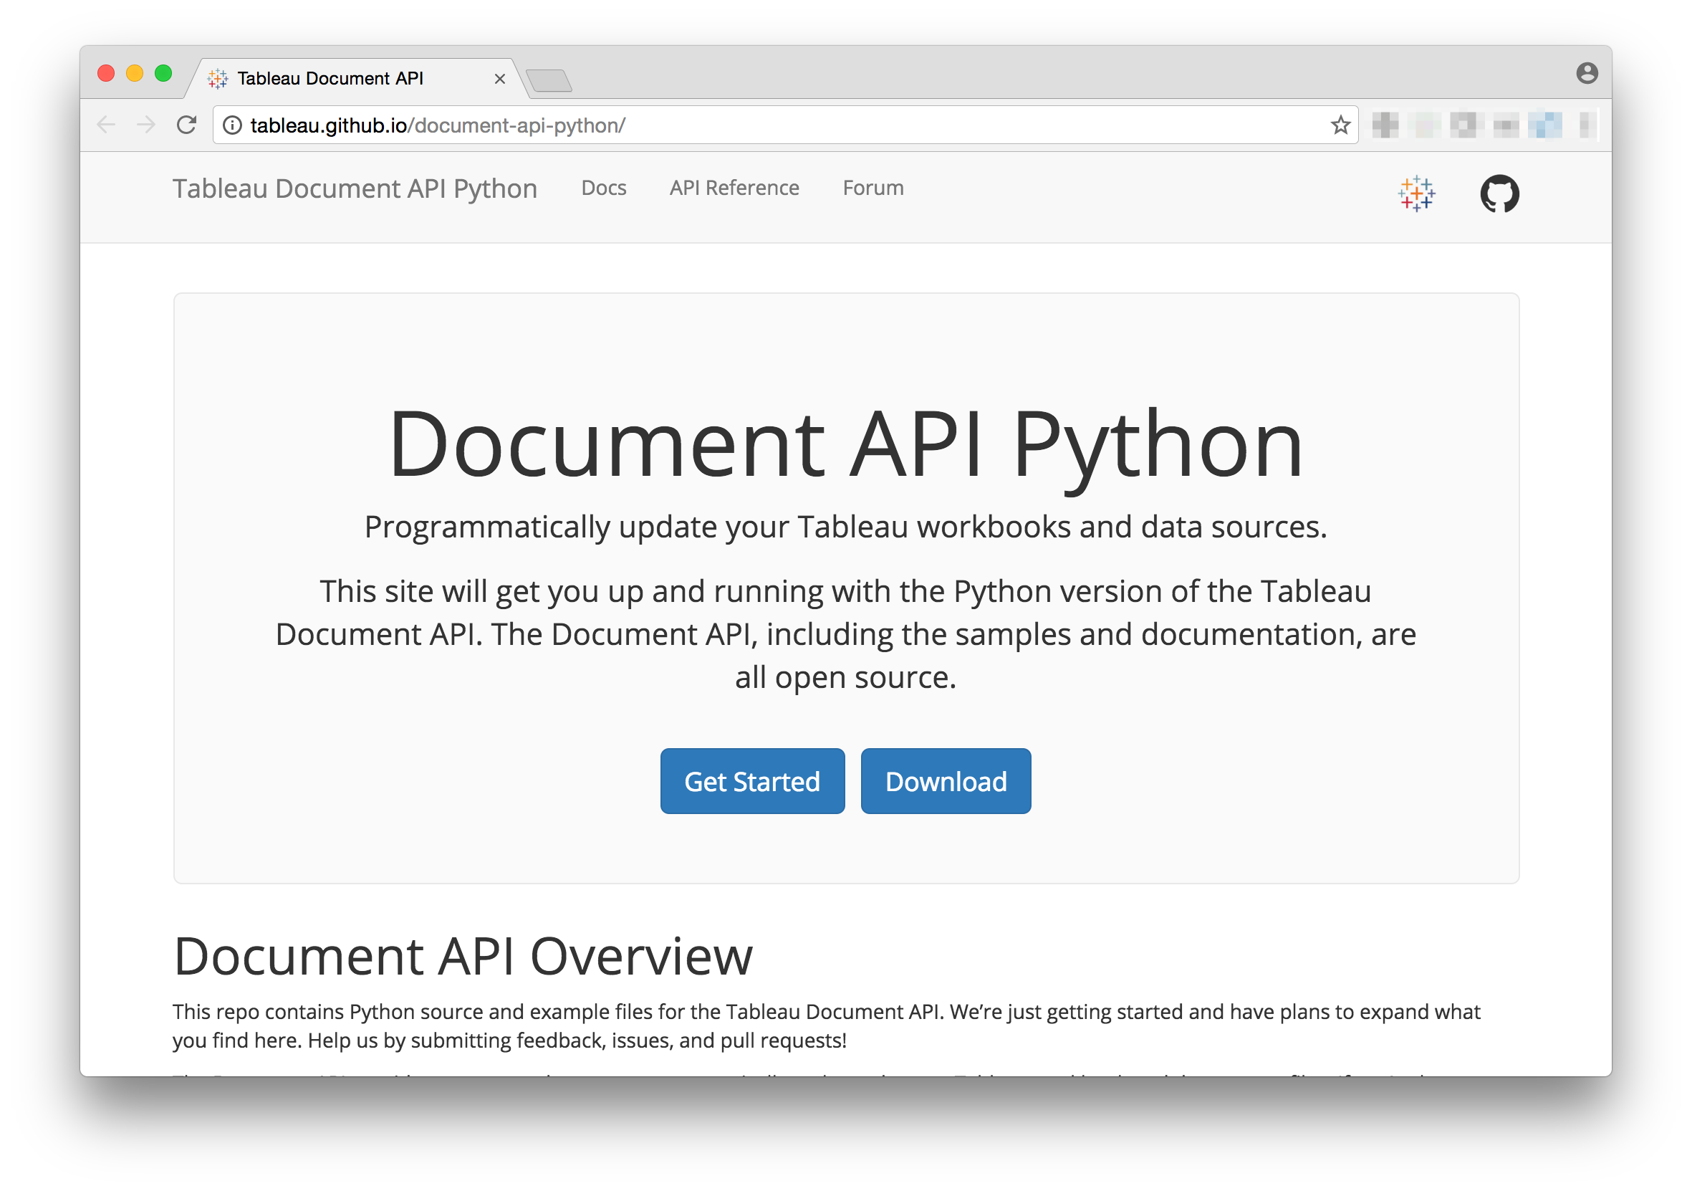The width and height of the screenshot is (1692, 1191).
Task: Visit the Forum link
Action: click(873, 188)
